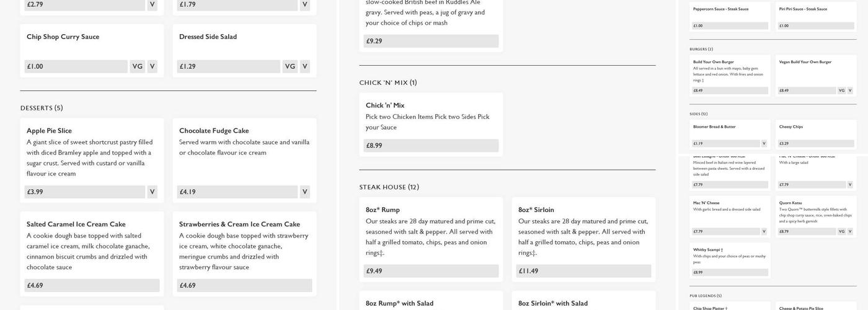
Task: Click VG badge on Vegan Build Your Own Burger
Action: (841, 91)
